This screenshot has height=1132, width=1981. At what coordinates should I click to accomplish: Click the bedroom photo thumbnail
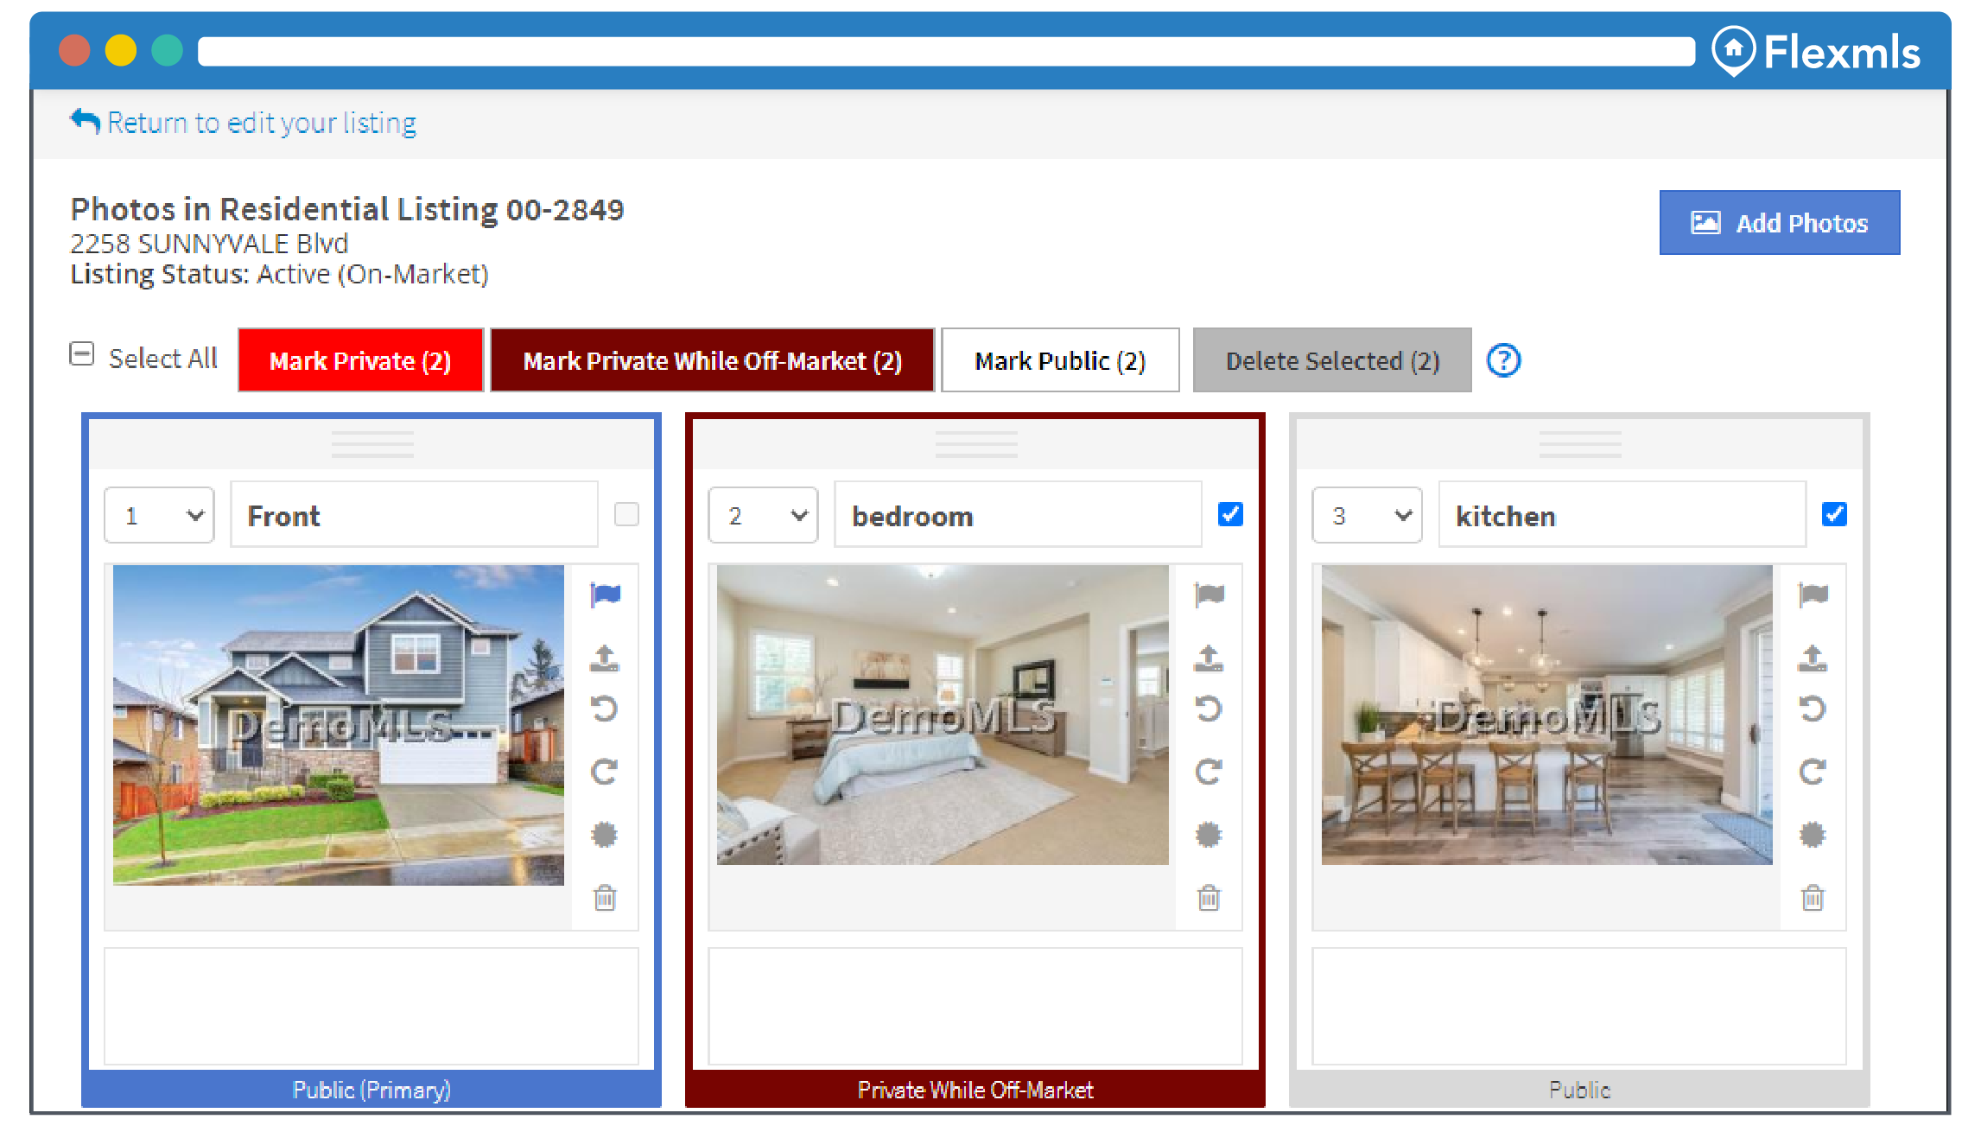click(x=943, y=715)
